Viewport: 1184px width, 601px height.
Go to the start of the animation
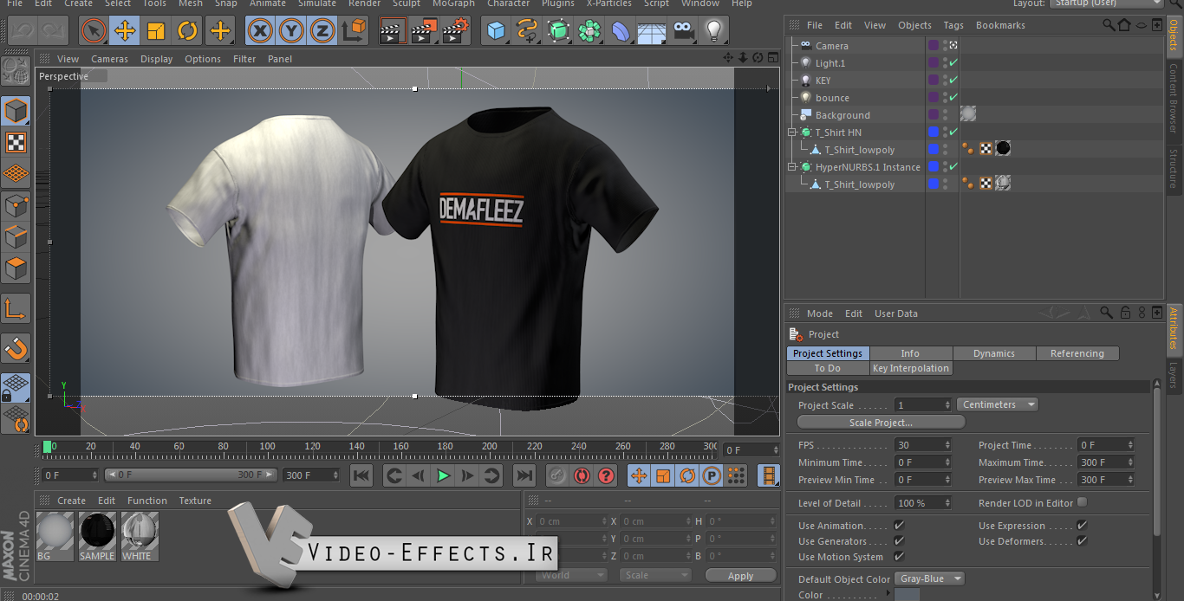click(x=361, y=475)
